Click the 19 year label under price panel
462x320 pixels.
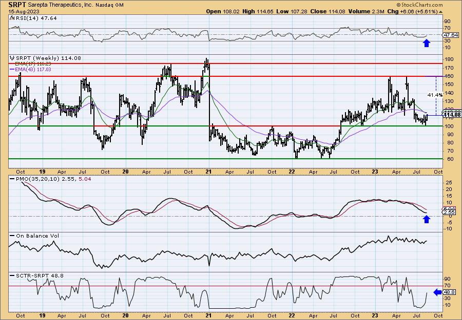pos(42,172)
